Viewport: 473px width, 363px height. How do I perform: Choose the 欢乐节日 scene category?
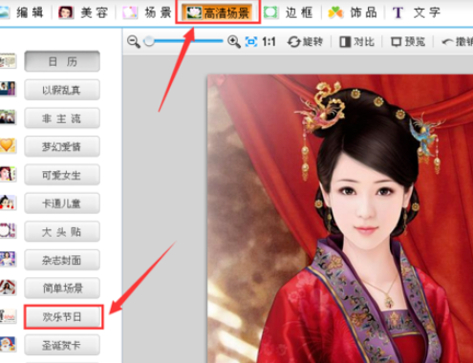(63, 317)
